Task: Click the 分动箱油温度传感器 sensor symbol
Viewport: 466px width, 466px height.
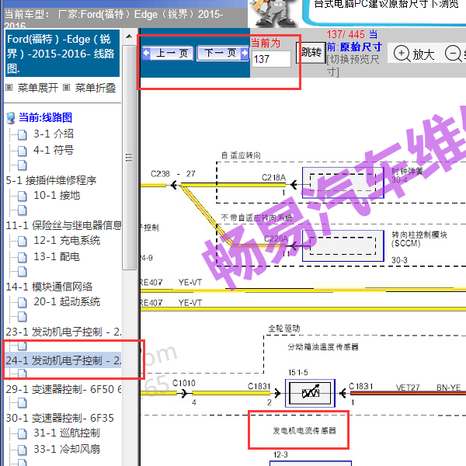Action: click(310, 393)
